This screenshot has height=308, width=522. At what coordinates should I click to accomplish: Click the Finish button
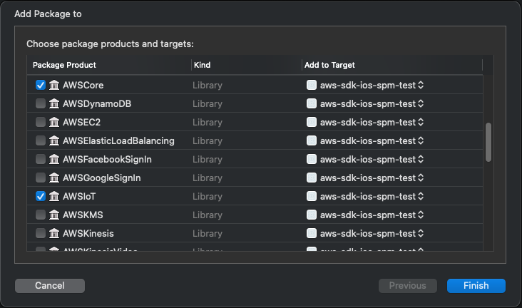pos(476,286)
